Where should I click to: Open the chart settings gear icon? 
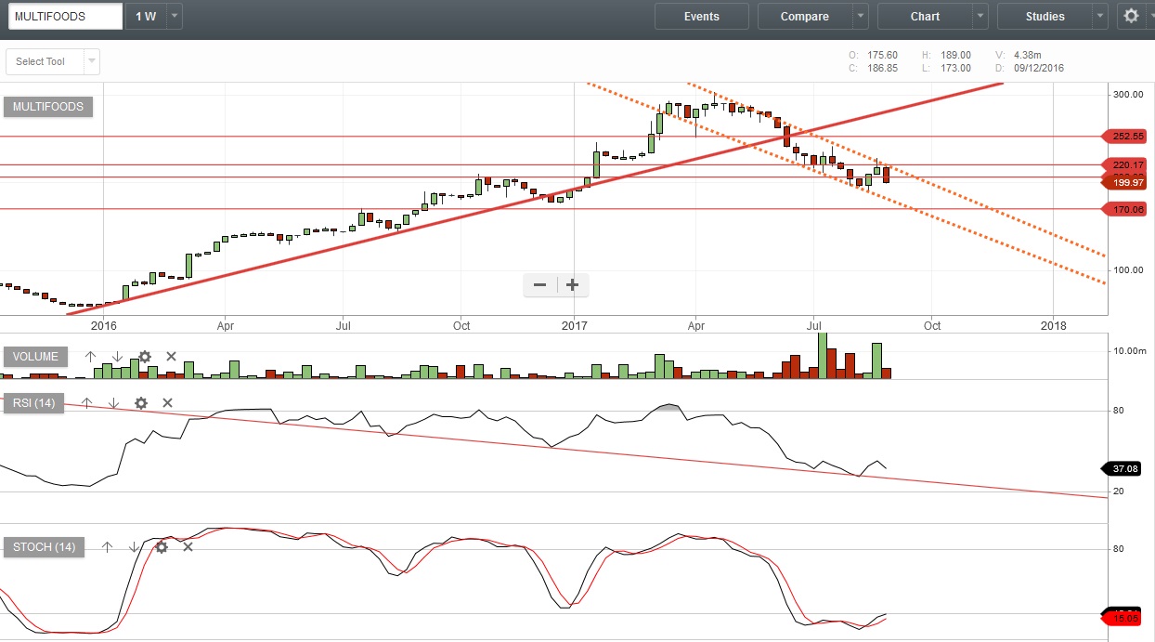click(x=1131, y=16)
